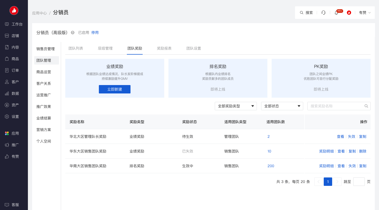Click the headset support icon in header

pyautogui.click(x=323, y=13)
